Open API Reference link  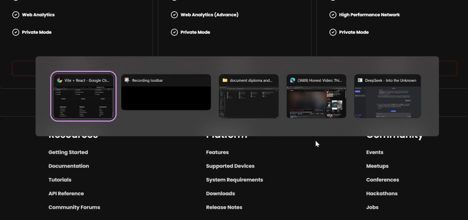tap(66, 193)
